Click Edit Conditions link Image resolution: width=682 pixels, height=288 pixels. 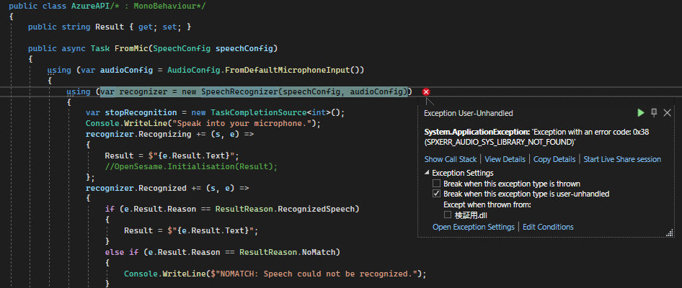point(548,227)
